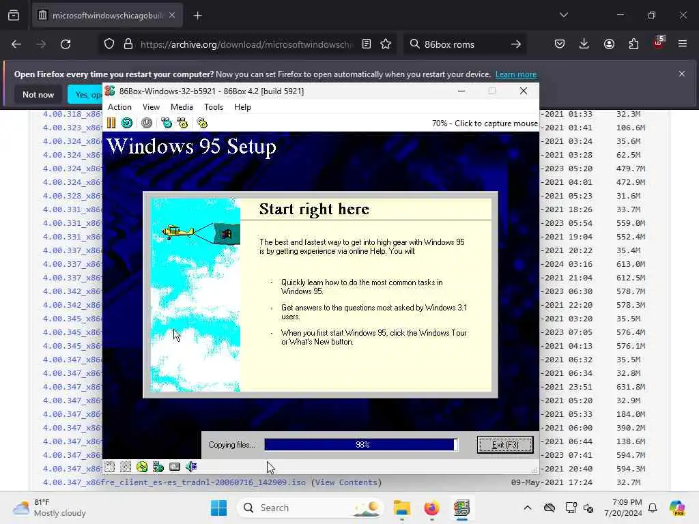
Task: Click first floppy drive status icon
Action: click(110, 467)
